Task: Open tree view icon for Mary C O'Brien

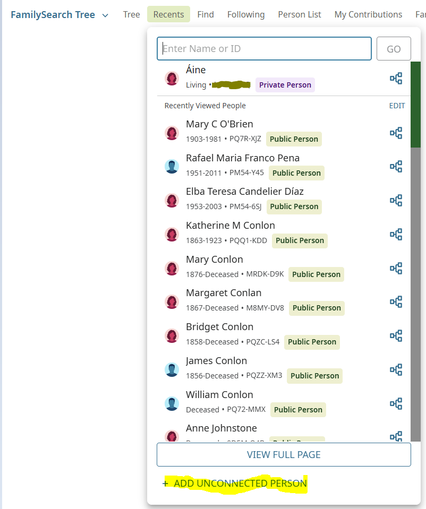Action: tap(396, 133)
